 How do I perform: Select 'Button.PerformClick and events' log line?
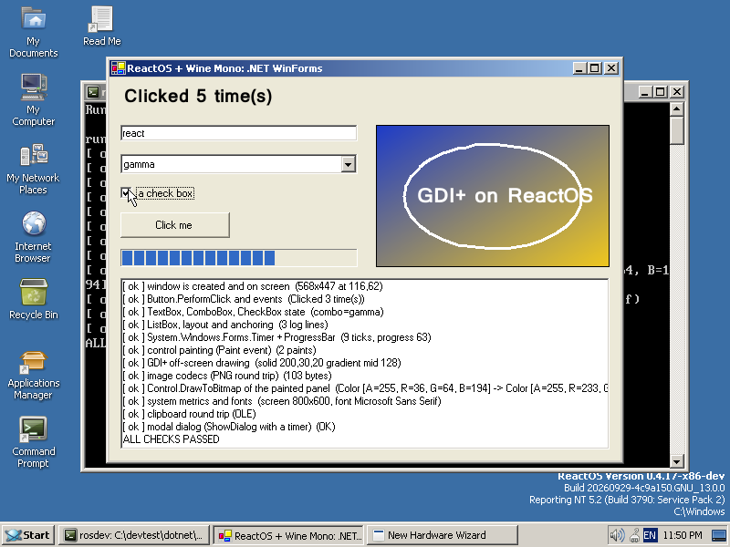[364, 299]
